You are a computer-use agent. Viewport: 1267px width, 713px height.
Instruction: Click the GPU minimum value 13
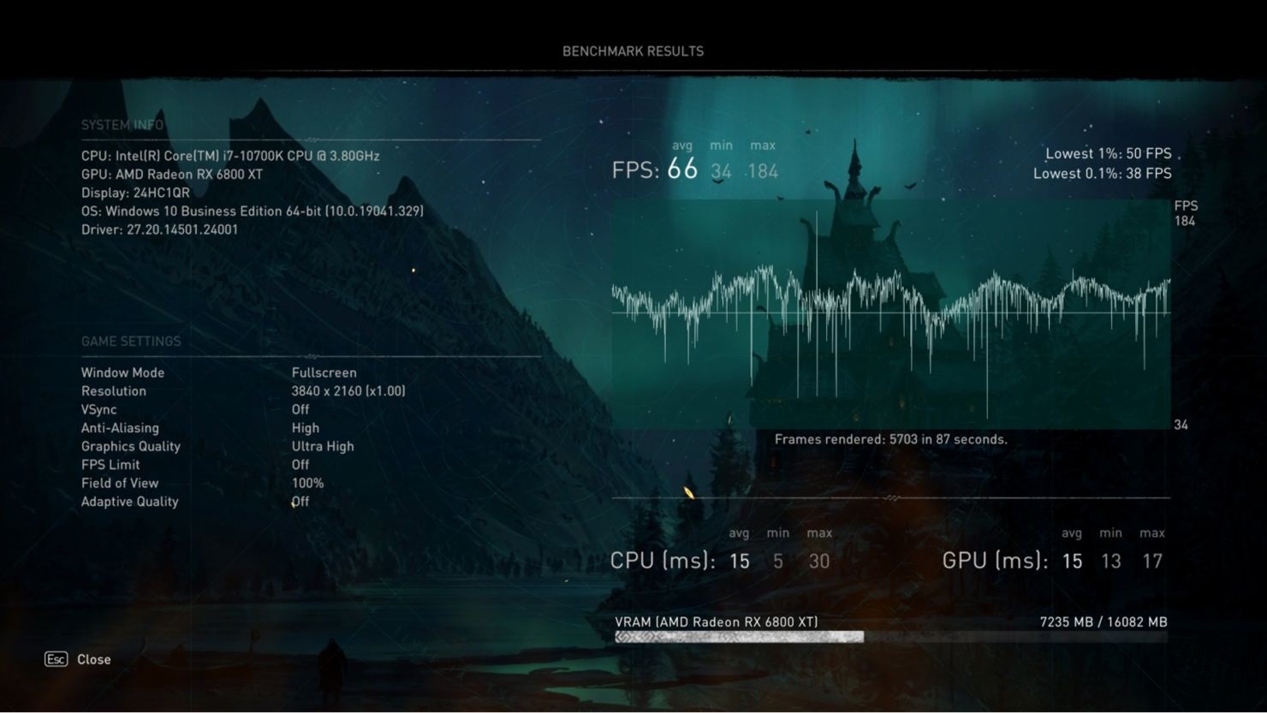(1111, 561)
